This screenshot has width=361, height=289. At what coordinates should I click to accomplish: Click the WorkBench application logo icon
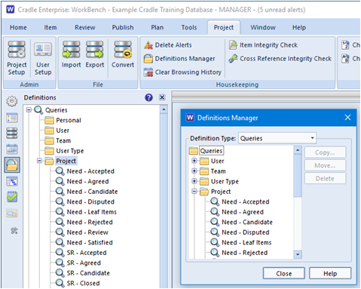(11, 10)
